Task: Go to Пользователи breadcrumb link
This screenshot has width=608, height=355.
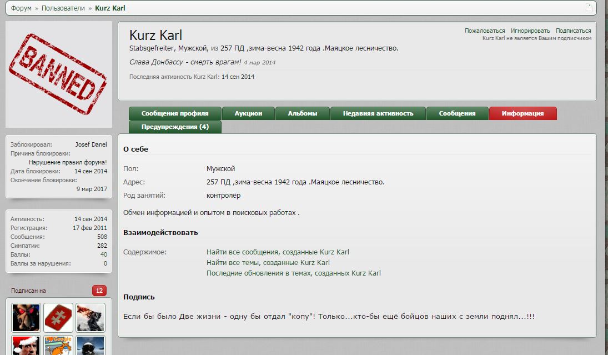Action: 63,8
